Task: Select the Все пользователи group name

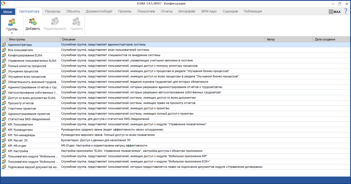Action: 20,50
